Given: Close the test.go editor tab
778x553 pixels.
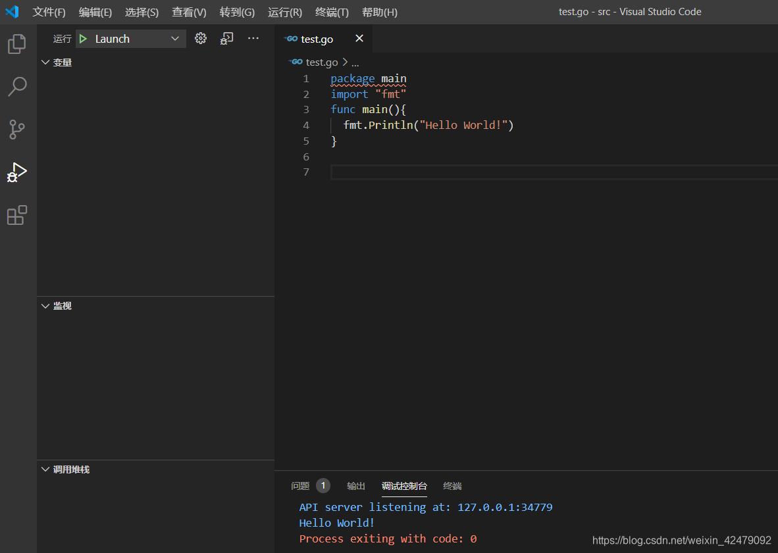Looking at the screenshot, I should click(359, 38).
